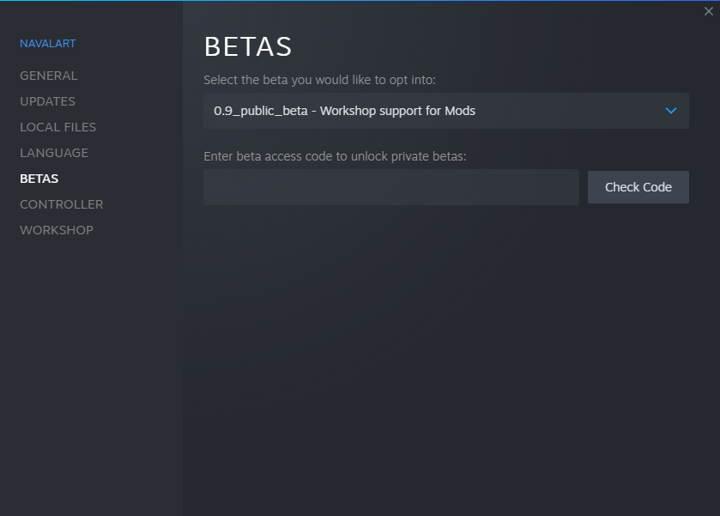
Task: Close the NavalArt properties window
Action: 708,11
